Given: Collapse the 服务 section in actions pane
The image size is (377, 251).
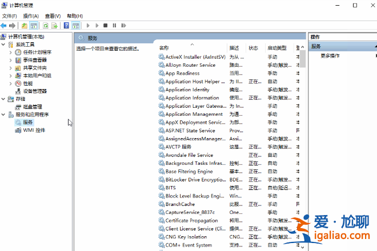Looking at the screenshot, I should coord(375,46).
